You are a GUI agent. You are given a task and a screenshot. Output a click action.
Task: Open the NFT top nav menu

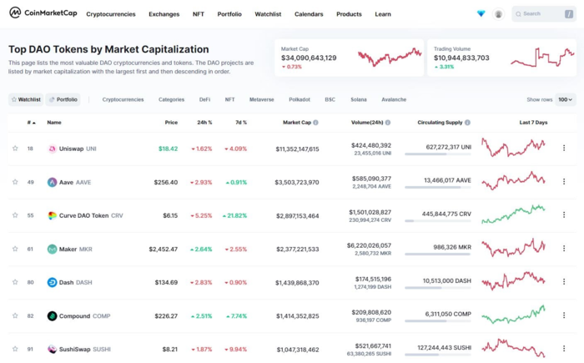(199, 14)
